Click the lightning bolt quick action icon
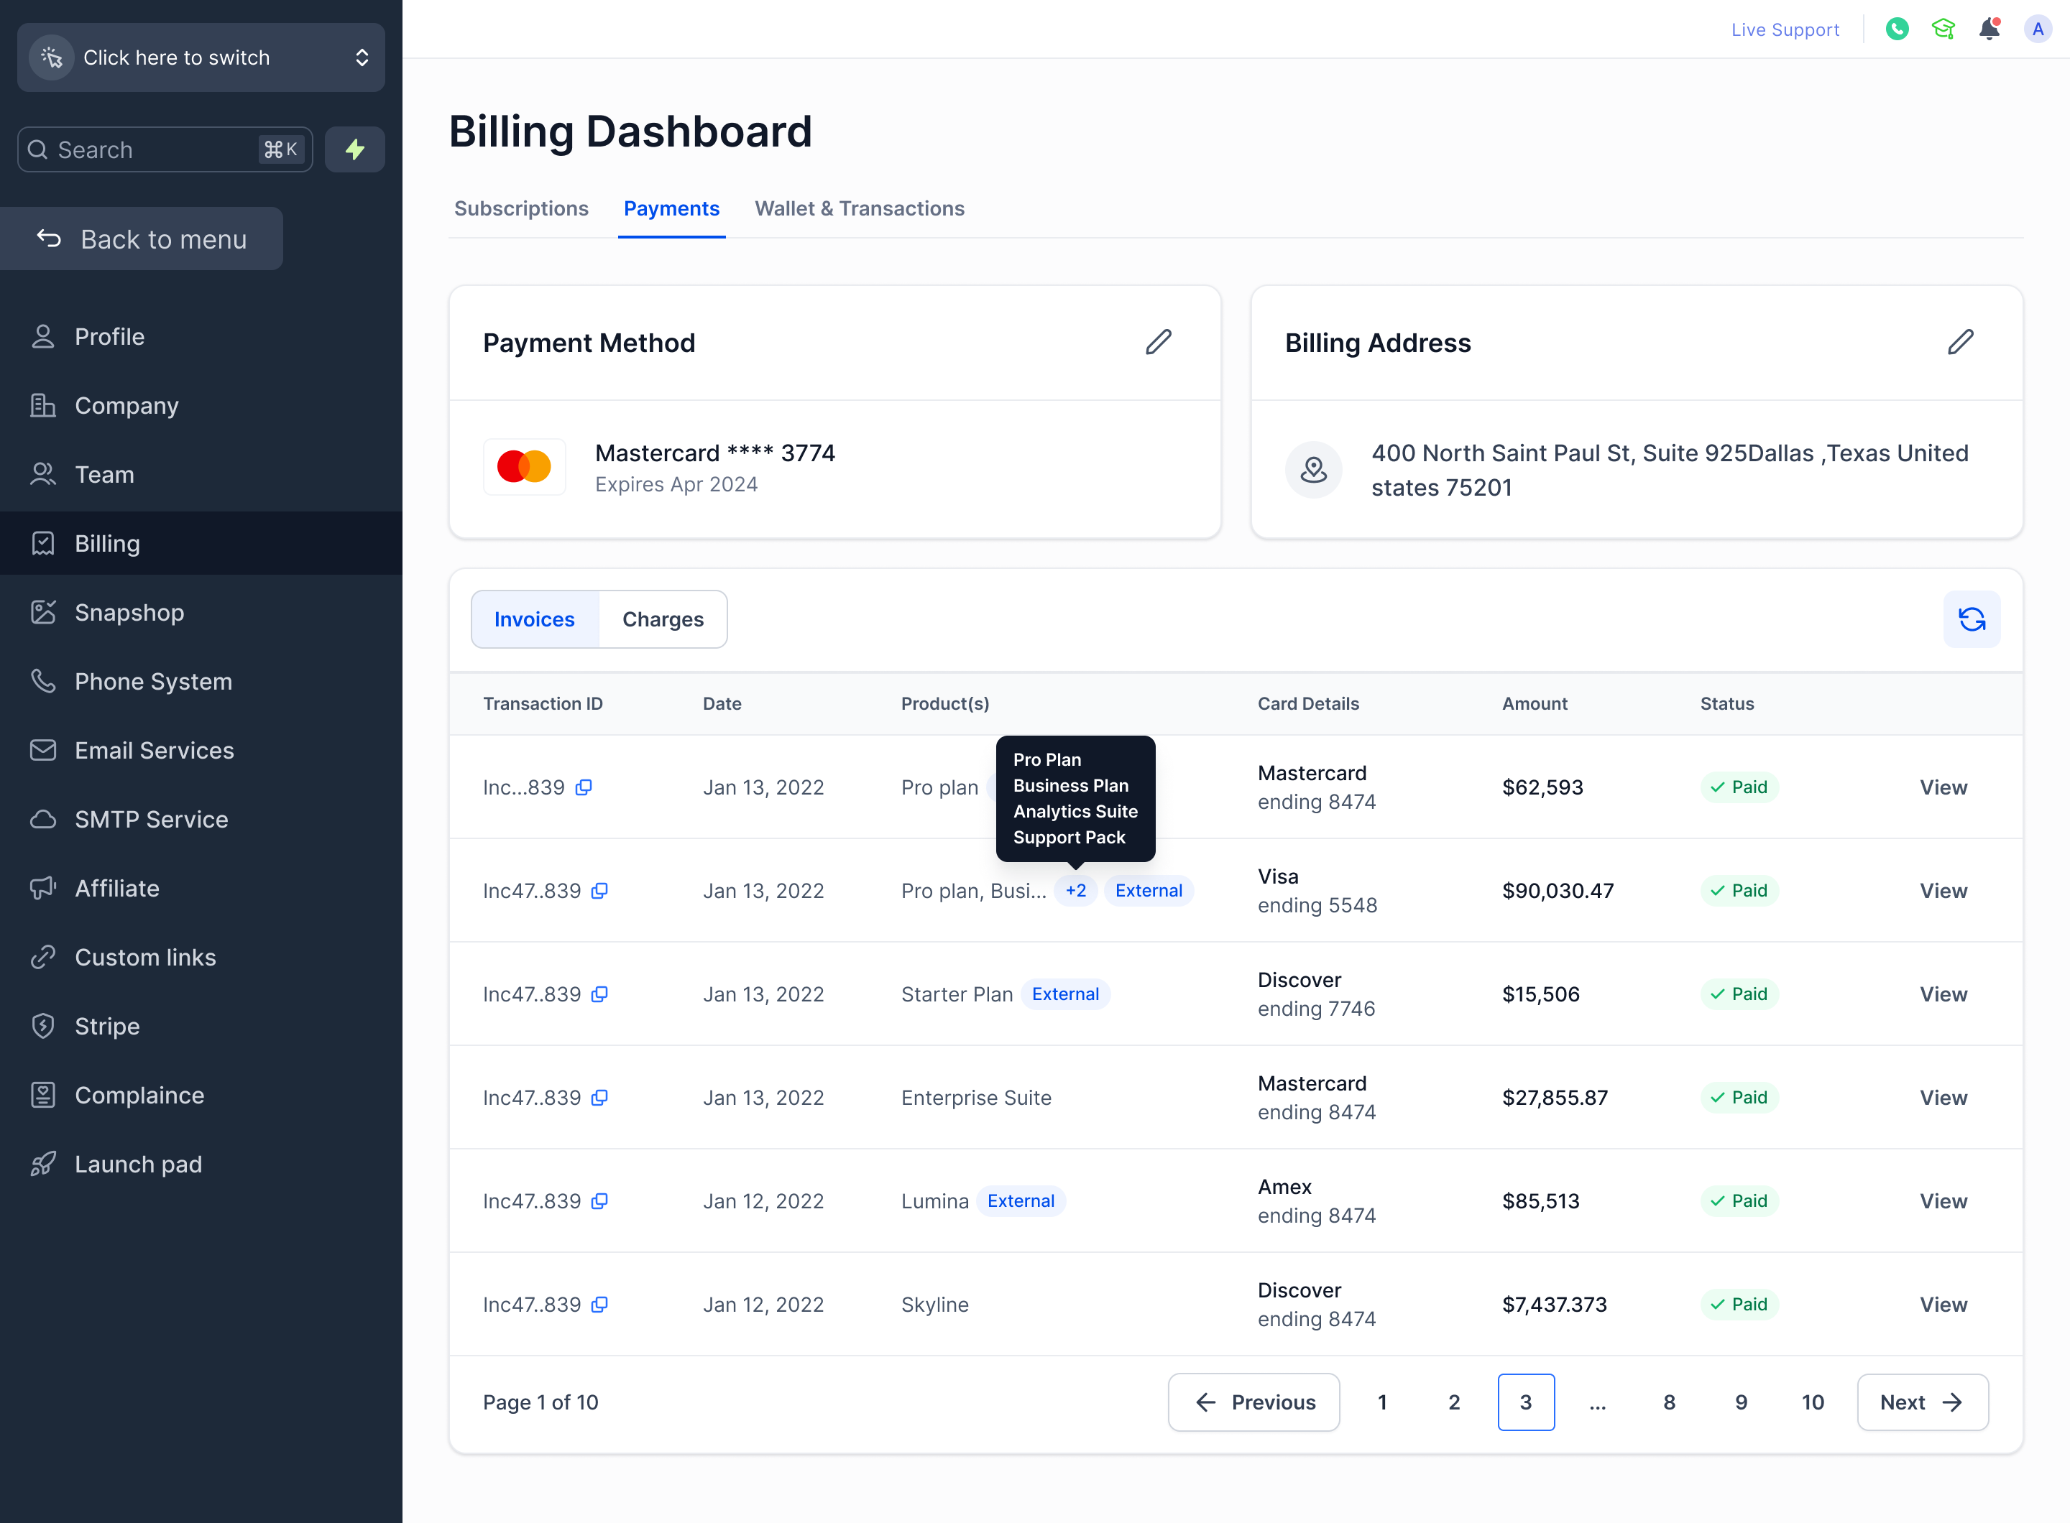The width and height of the screenshot is (2070, 1523). 354,149
